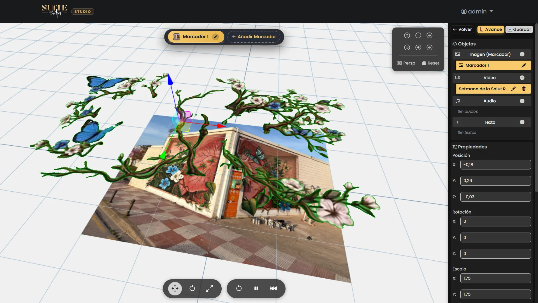Edit Marcador 1 tab with pencil icon

(x=215, y=37)
